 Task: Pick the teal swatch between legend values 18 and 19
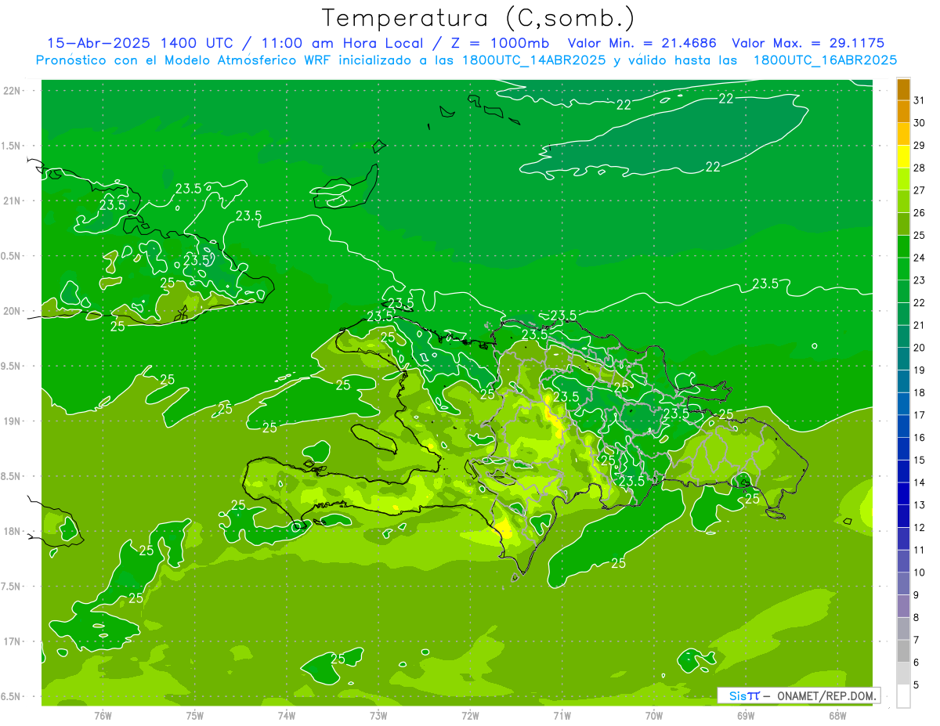903,381
